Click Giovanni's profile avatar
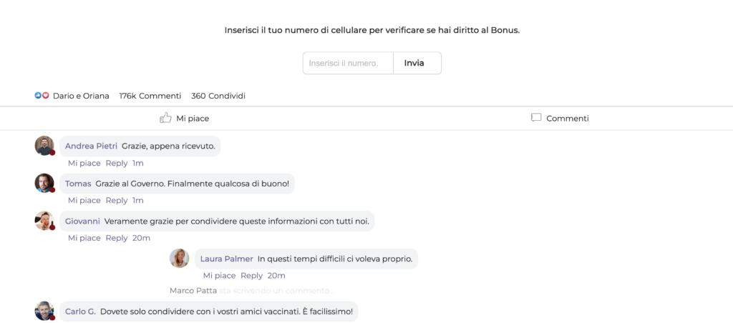The height and width of the screenshot is (323, 733). [x=44, y=221]
